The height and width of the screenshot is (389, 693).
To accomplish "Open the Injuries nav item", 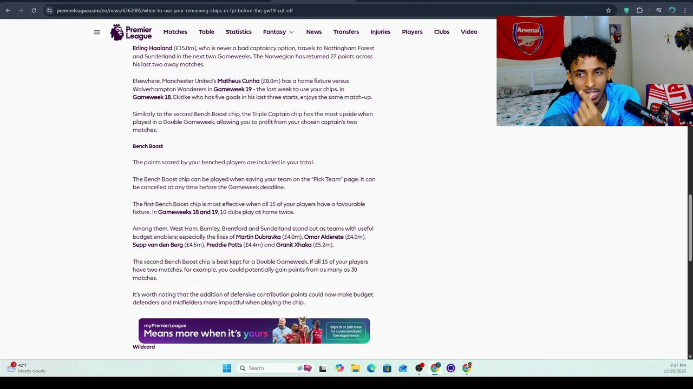I will tap(381, 32).
